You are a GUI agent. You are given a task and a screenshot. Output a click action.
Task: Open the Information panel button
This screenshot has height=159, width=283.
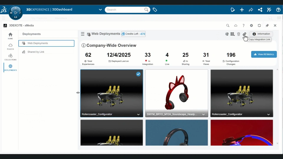[261, 34]
